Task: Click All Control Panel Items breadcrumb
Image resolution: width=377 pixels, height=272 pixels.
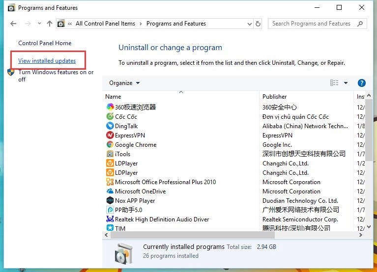Action: click(105, 24)
